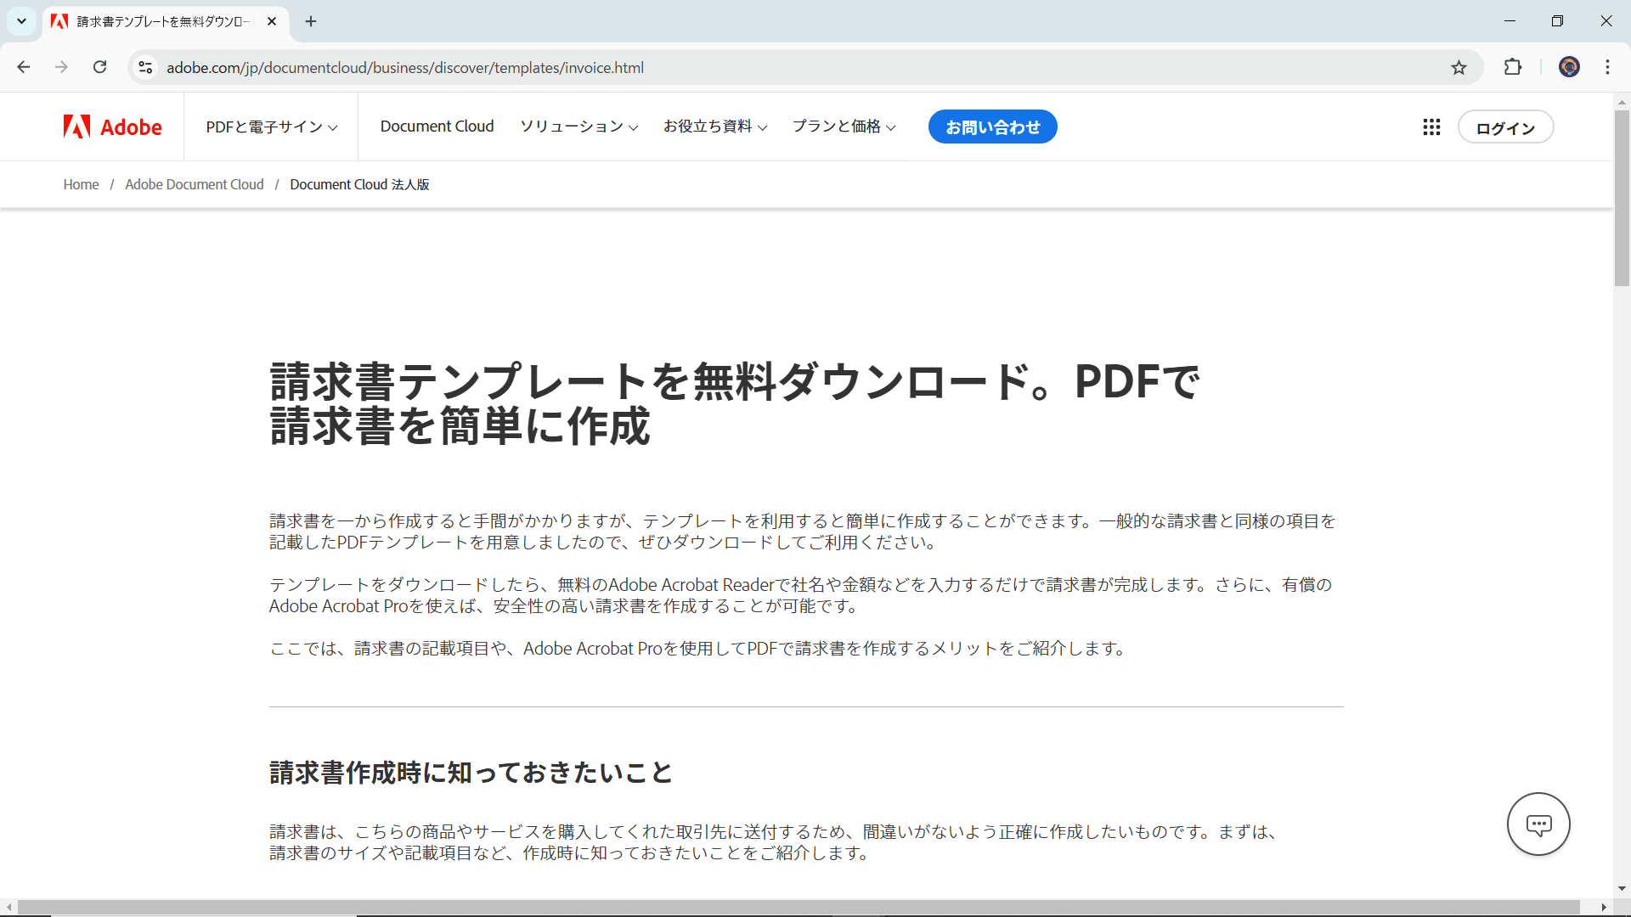
Task: Go back to the previous page
Action: pos(24,67)
